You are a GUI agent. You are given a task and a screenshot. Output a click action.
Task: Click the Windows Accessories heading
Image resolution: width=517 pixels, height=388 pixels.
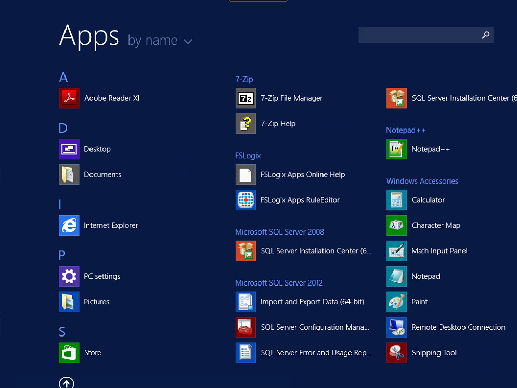coord(422,181)
